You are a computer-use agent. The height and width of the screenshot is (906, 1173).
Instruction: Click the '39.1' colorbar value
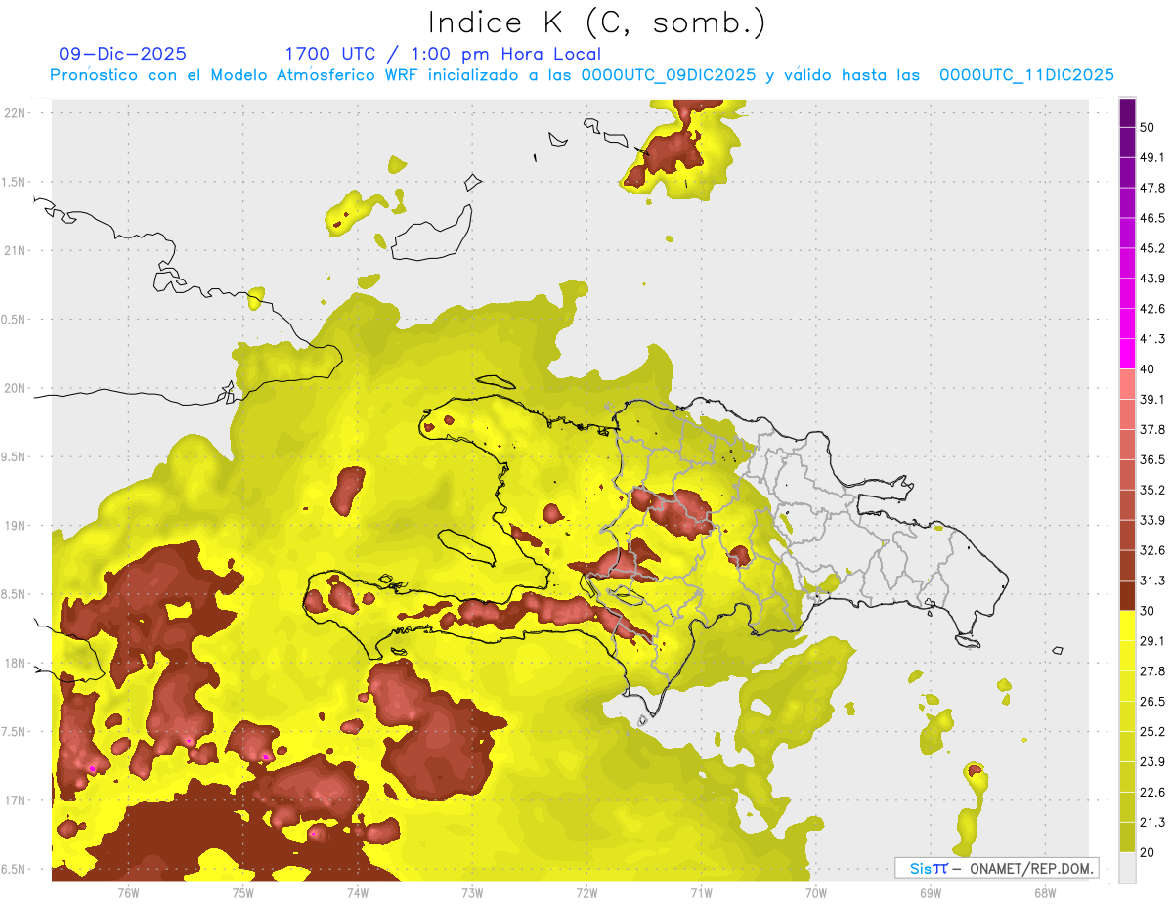(1151, 400)
